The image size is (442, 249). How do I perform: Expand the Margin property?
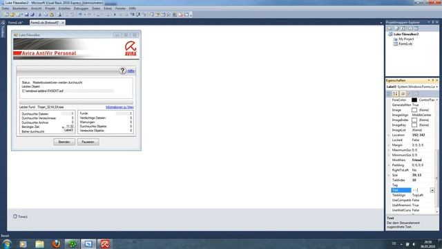coord(389,145)
